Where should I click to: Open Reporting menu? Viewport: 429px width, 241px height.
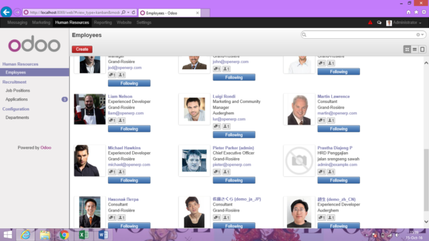pos(103,22)
